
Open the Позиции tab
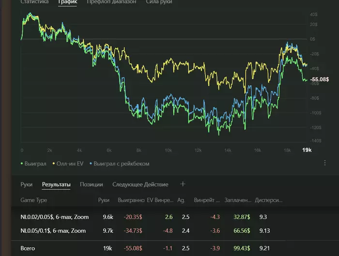coord(91,184)
